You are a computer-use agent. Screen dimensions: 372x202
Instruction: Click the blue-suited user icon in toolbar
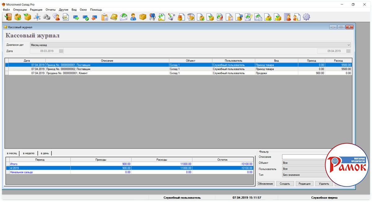click(133, 17)
